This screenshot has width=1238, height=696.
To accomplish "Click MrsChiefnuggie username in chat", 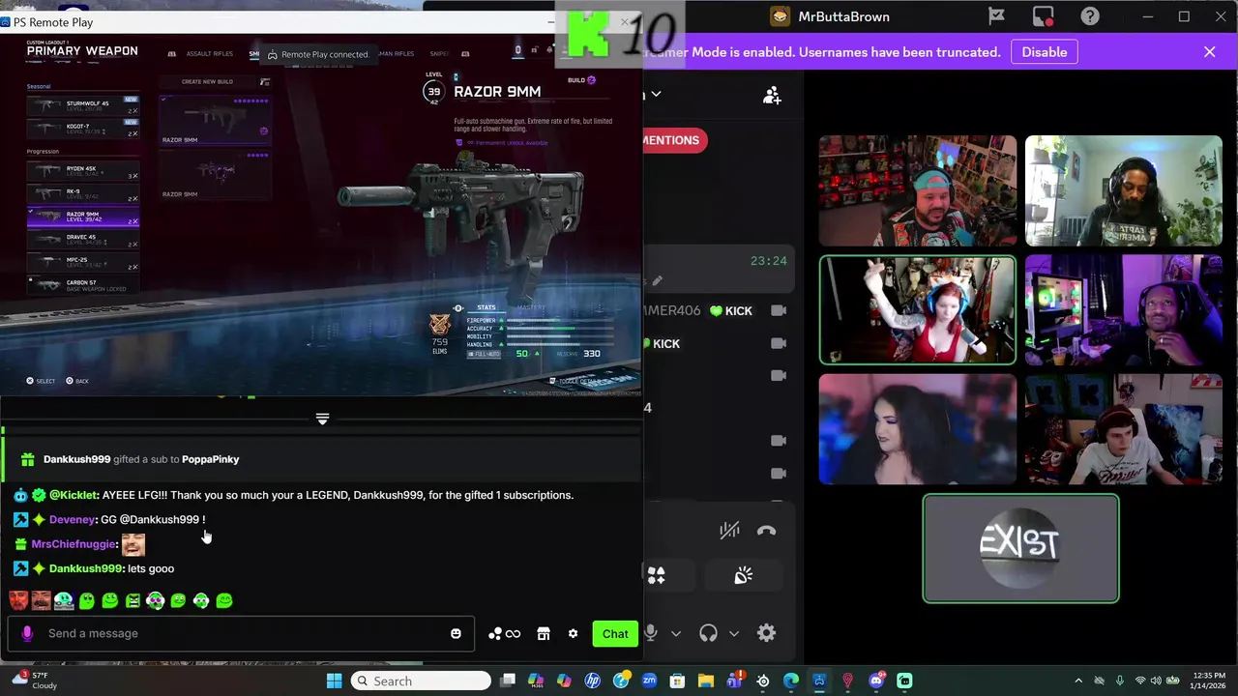I will [74, 544].
